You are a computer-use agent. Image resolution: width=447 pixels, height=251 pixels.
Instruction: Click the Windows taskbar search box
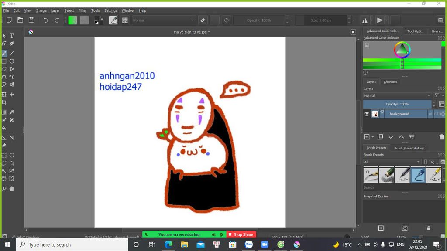[x=72, y=244]
